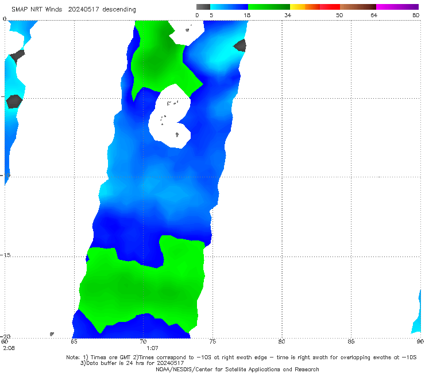425x373 pixels.
Task: Click the swath time label '2:08'
Action: coord(9,348)
